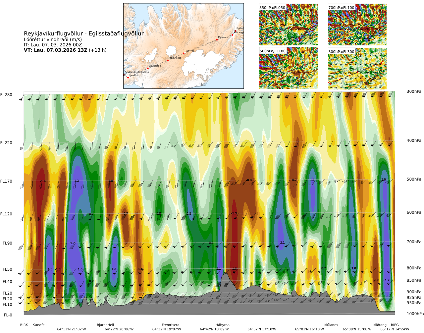Viewport: 424px width, 333px height.
Task: Click the coordinate 64°22'N 20°06'W
Action: pos(119,329)
